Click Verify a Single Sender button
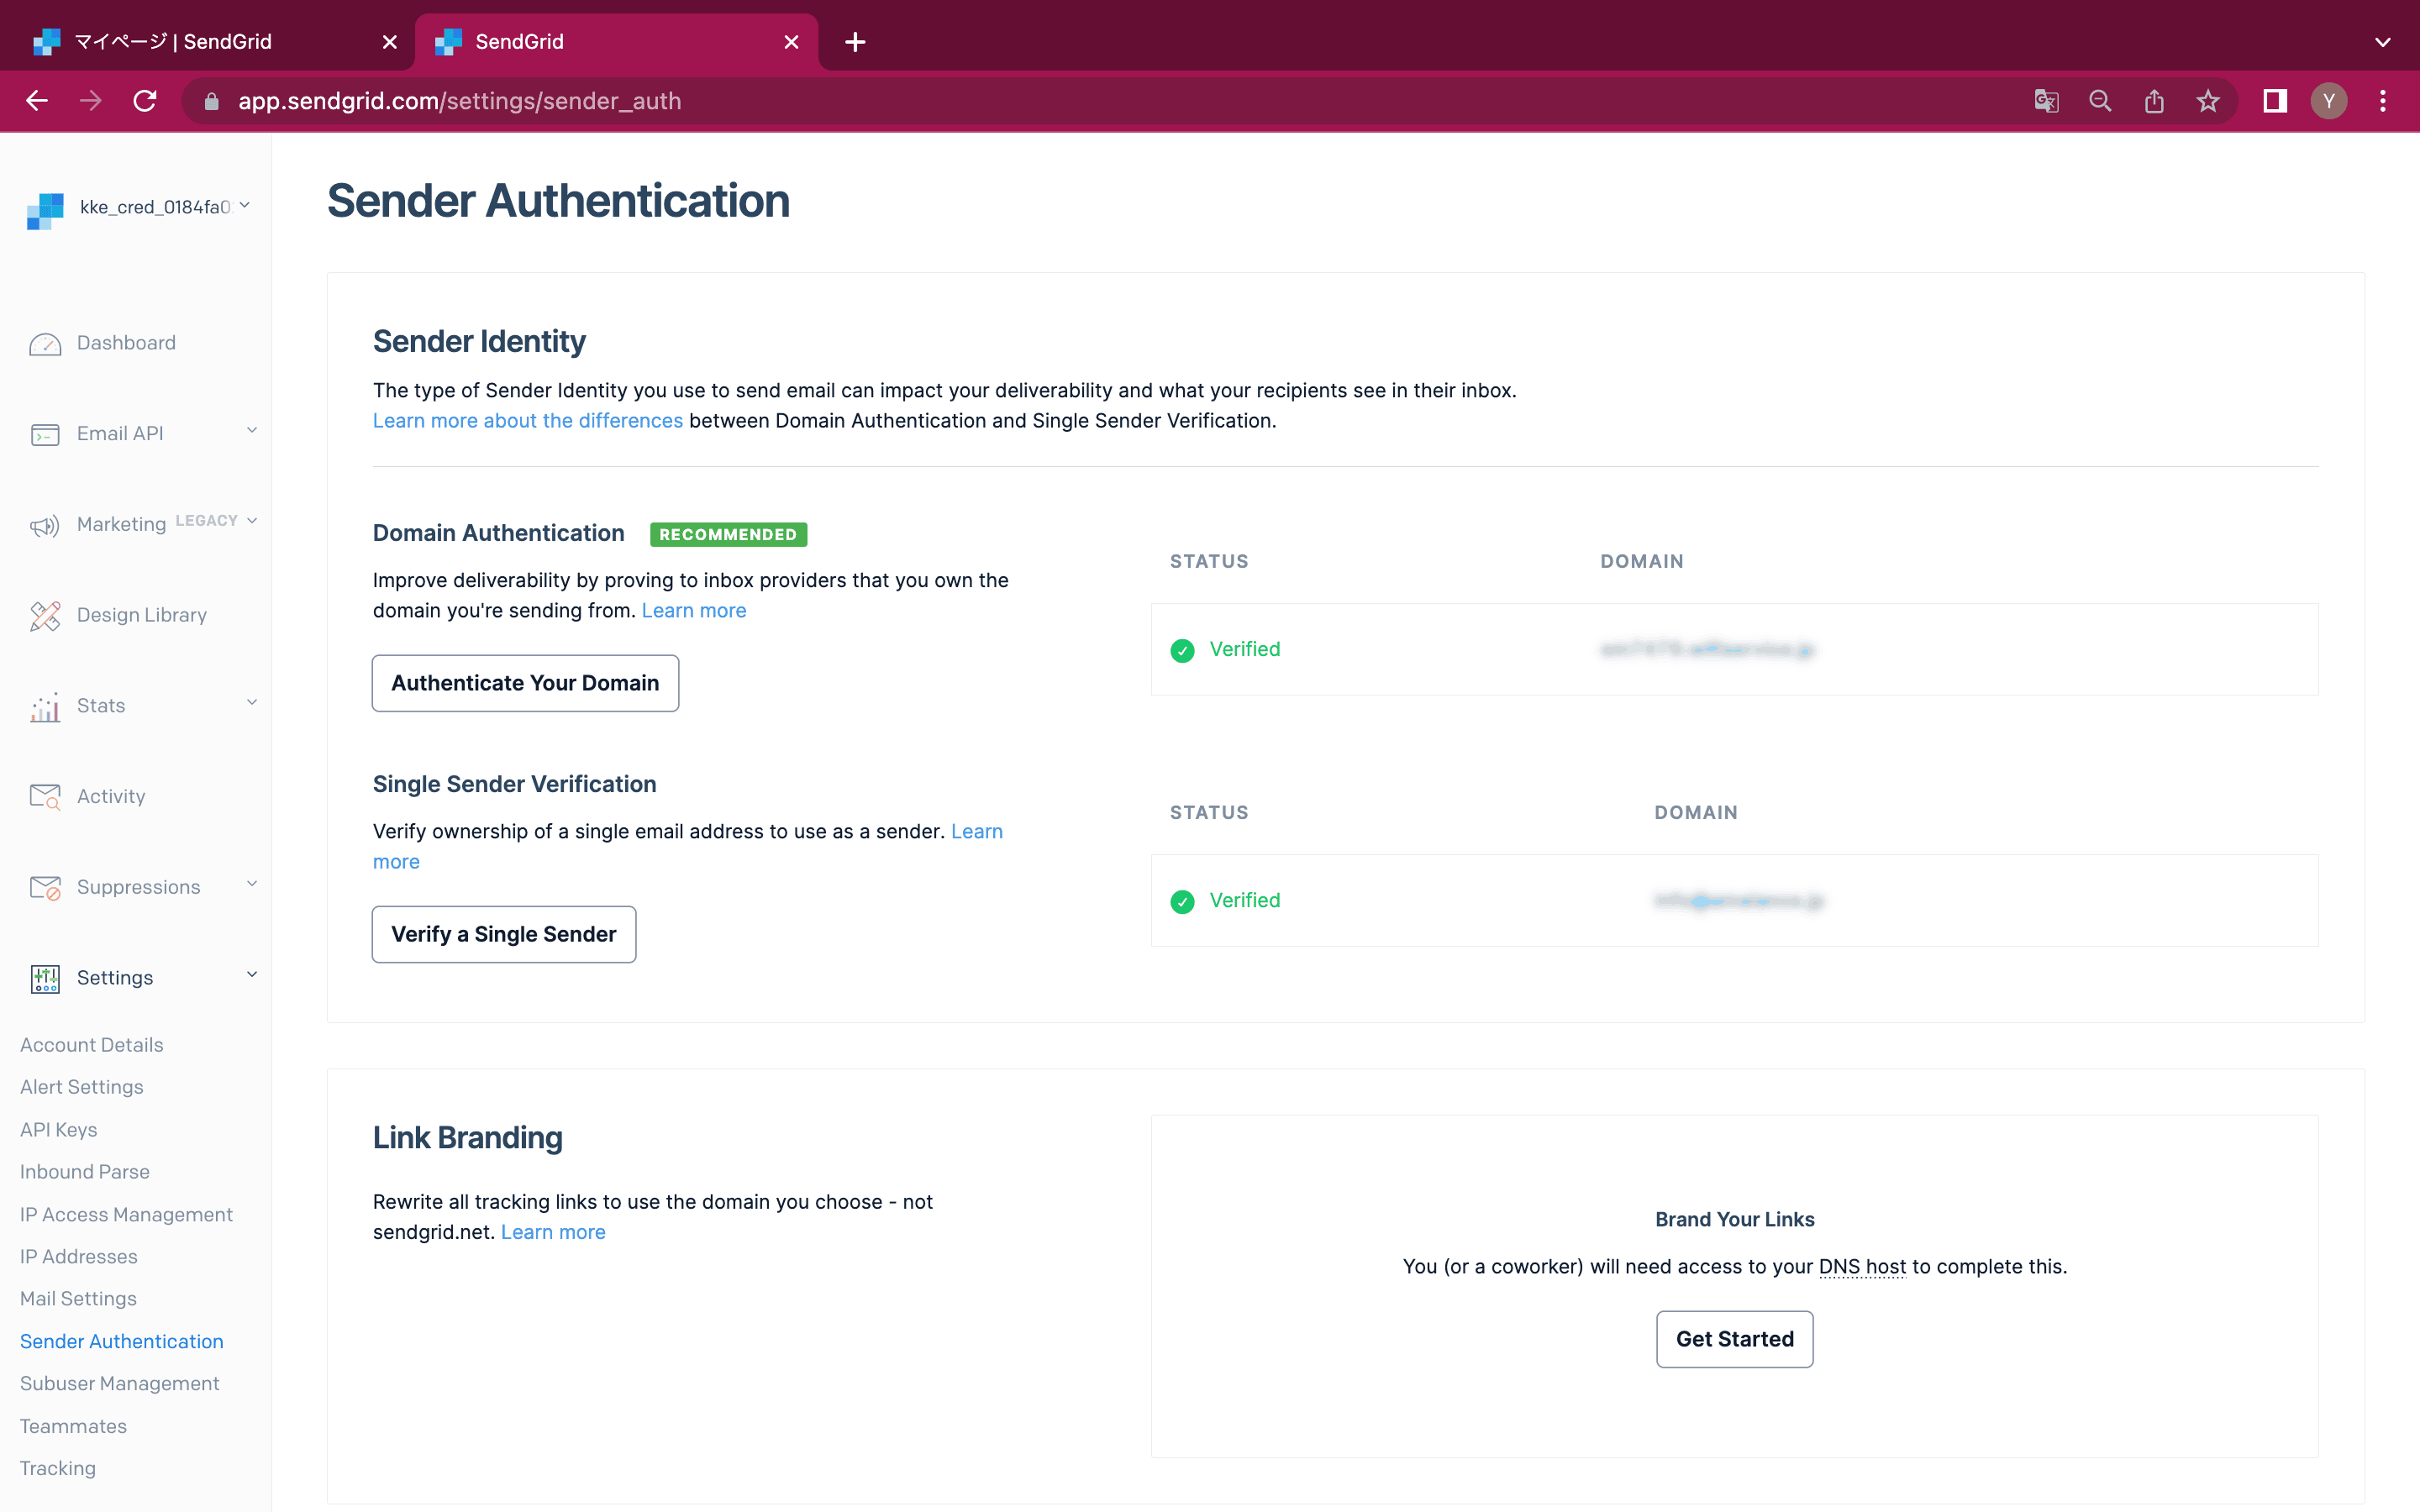The width and height of the screenshot is (2420, 1512). click(x=504, y=935)
